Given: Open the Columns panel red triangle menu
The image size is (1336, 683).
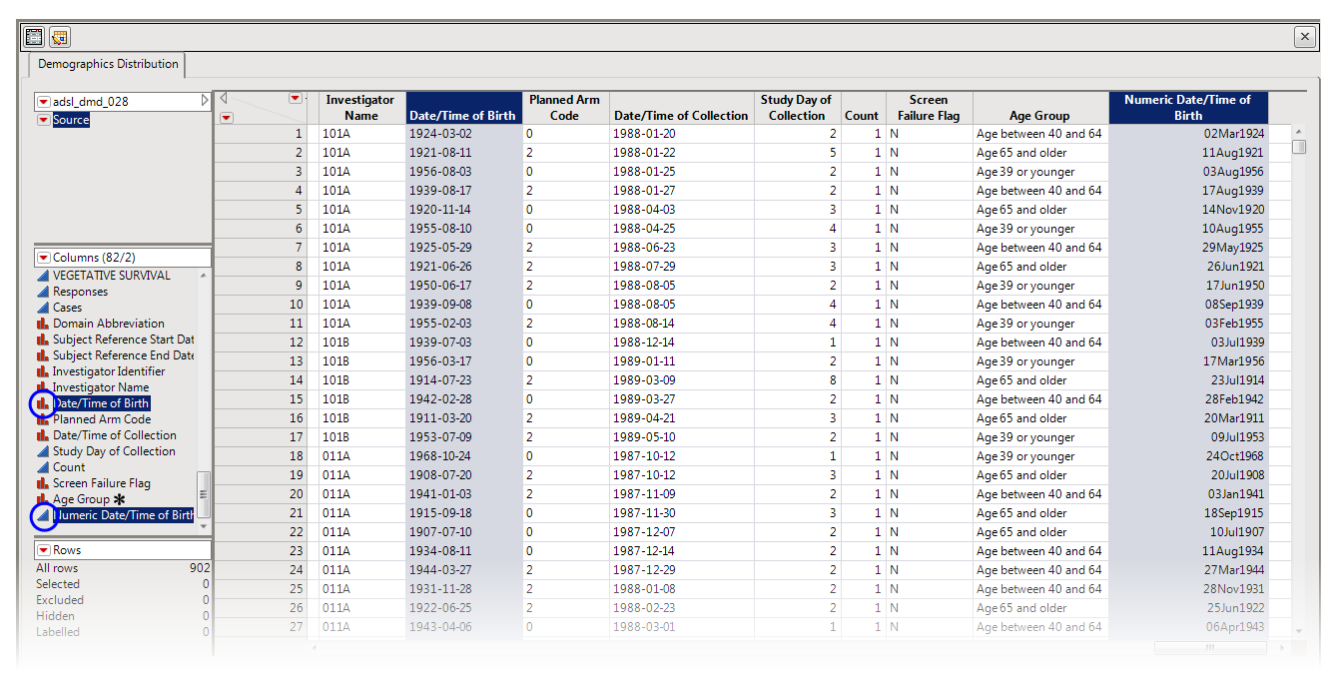Looking at the screenshot, I should [43, 258].
